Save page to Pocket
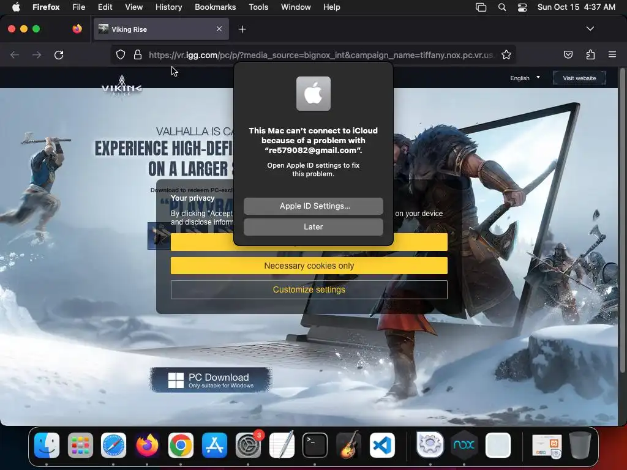The image size is (627, 470). (x=568, y=54)
